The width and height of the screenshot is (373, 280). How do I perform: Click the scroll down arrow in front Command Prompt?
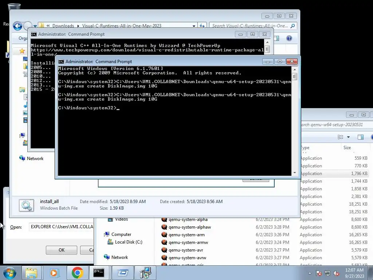pyautogui.click(x=294, y=172)
